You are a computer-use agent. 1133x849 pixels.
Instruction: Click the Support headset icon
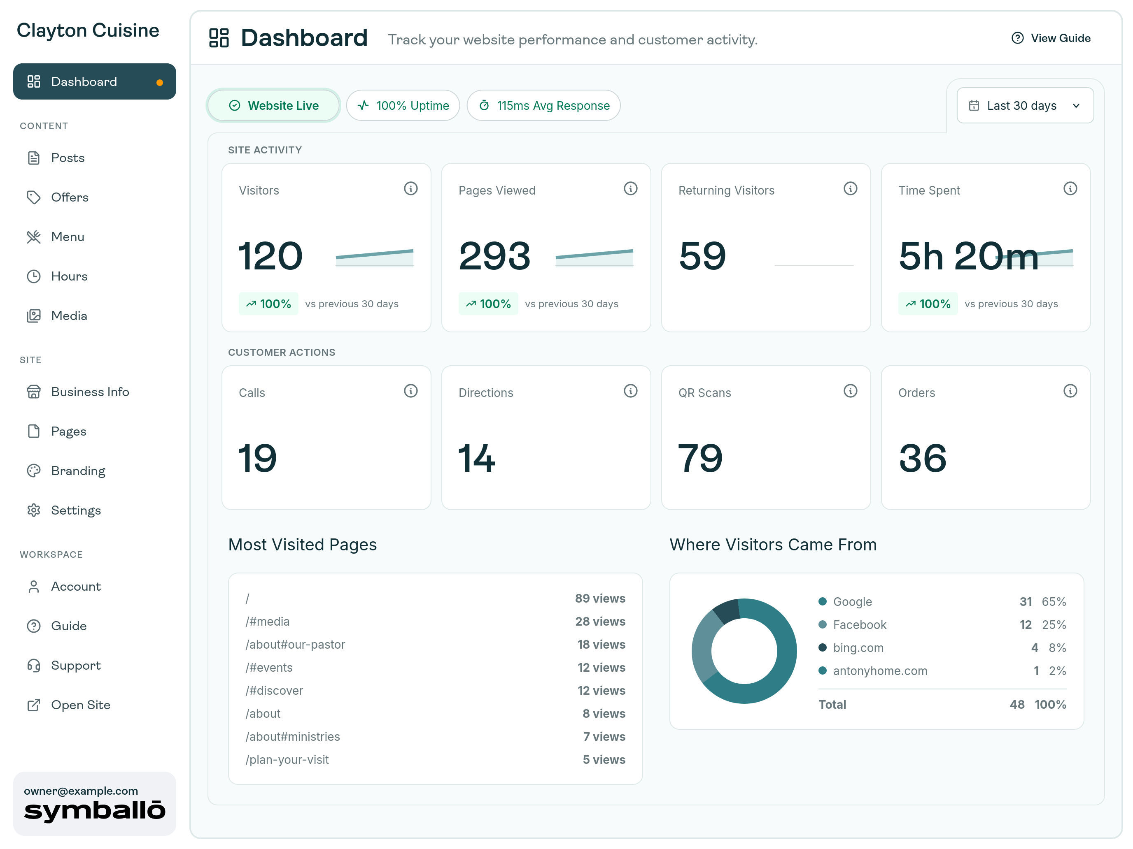point(34,665)
